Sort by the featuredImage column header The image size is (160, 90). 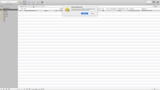click(x=113, y=9)
